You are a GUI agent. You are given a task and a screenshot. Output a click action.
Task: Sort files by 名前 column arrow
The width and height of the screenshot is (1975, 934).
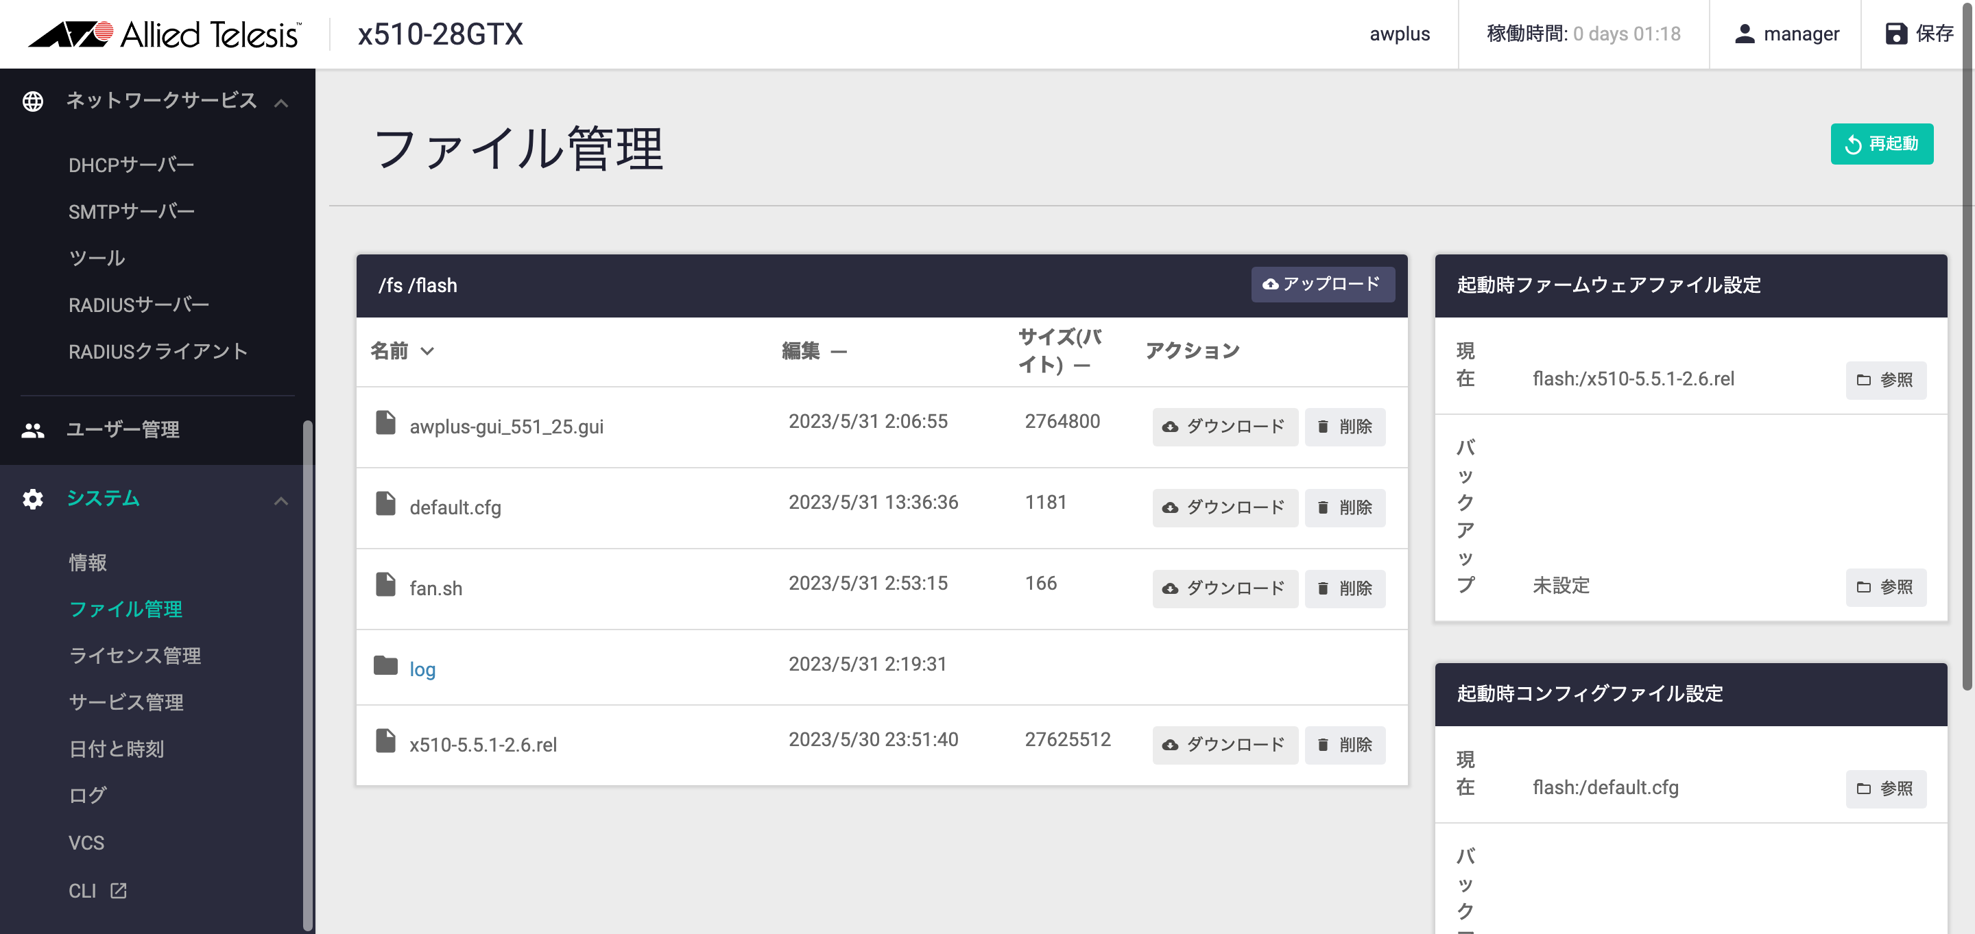tap(428, 351)
